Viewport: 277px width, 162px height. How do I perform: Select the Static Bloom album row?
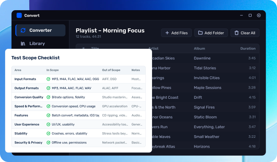click(x=205, y=117)
